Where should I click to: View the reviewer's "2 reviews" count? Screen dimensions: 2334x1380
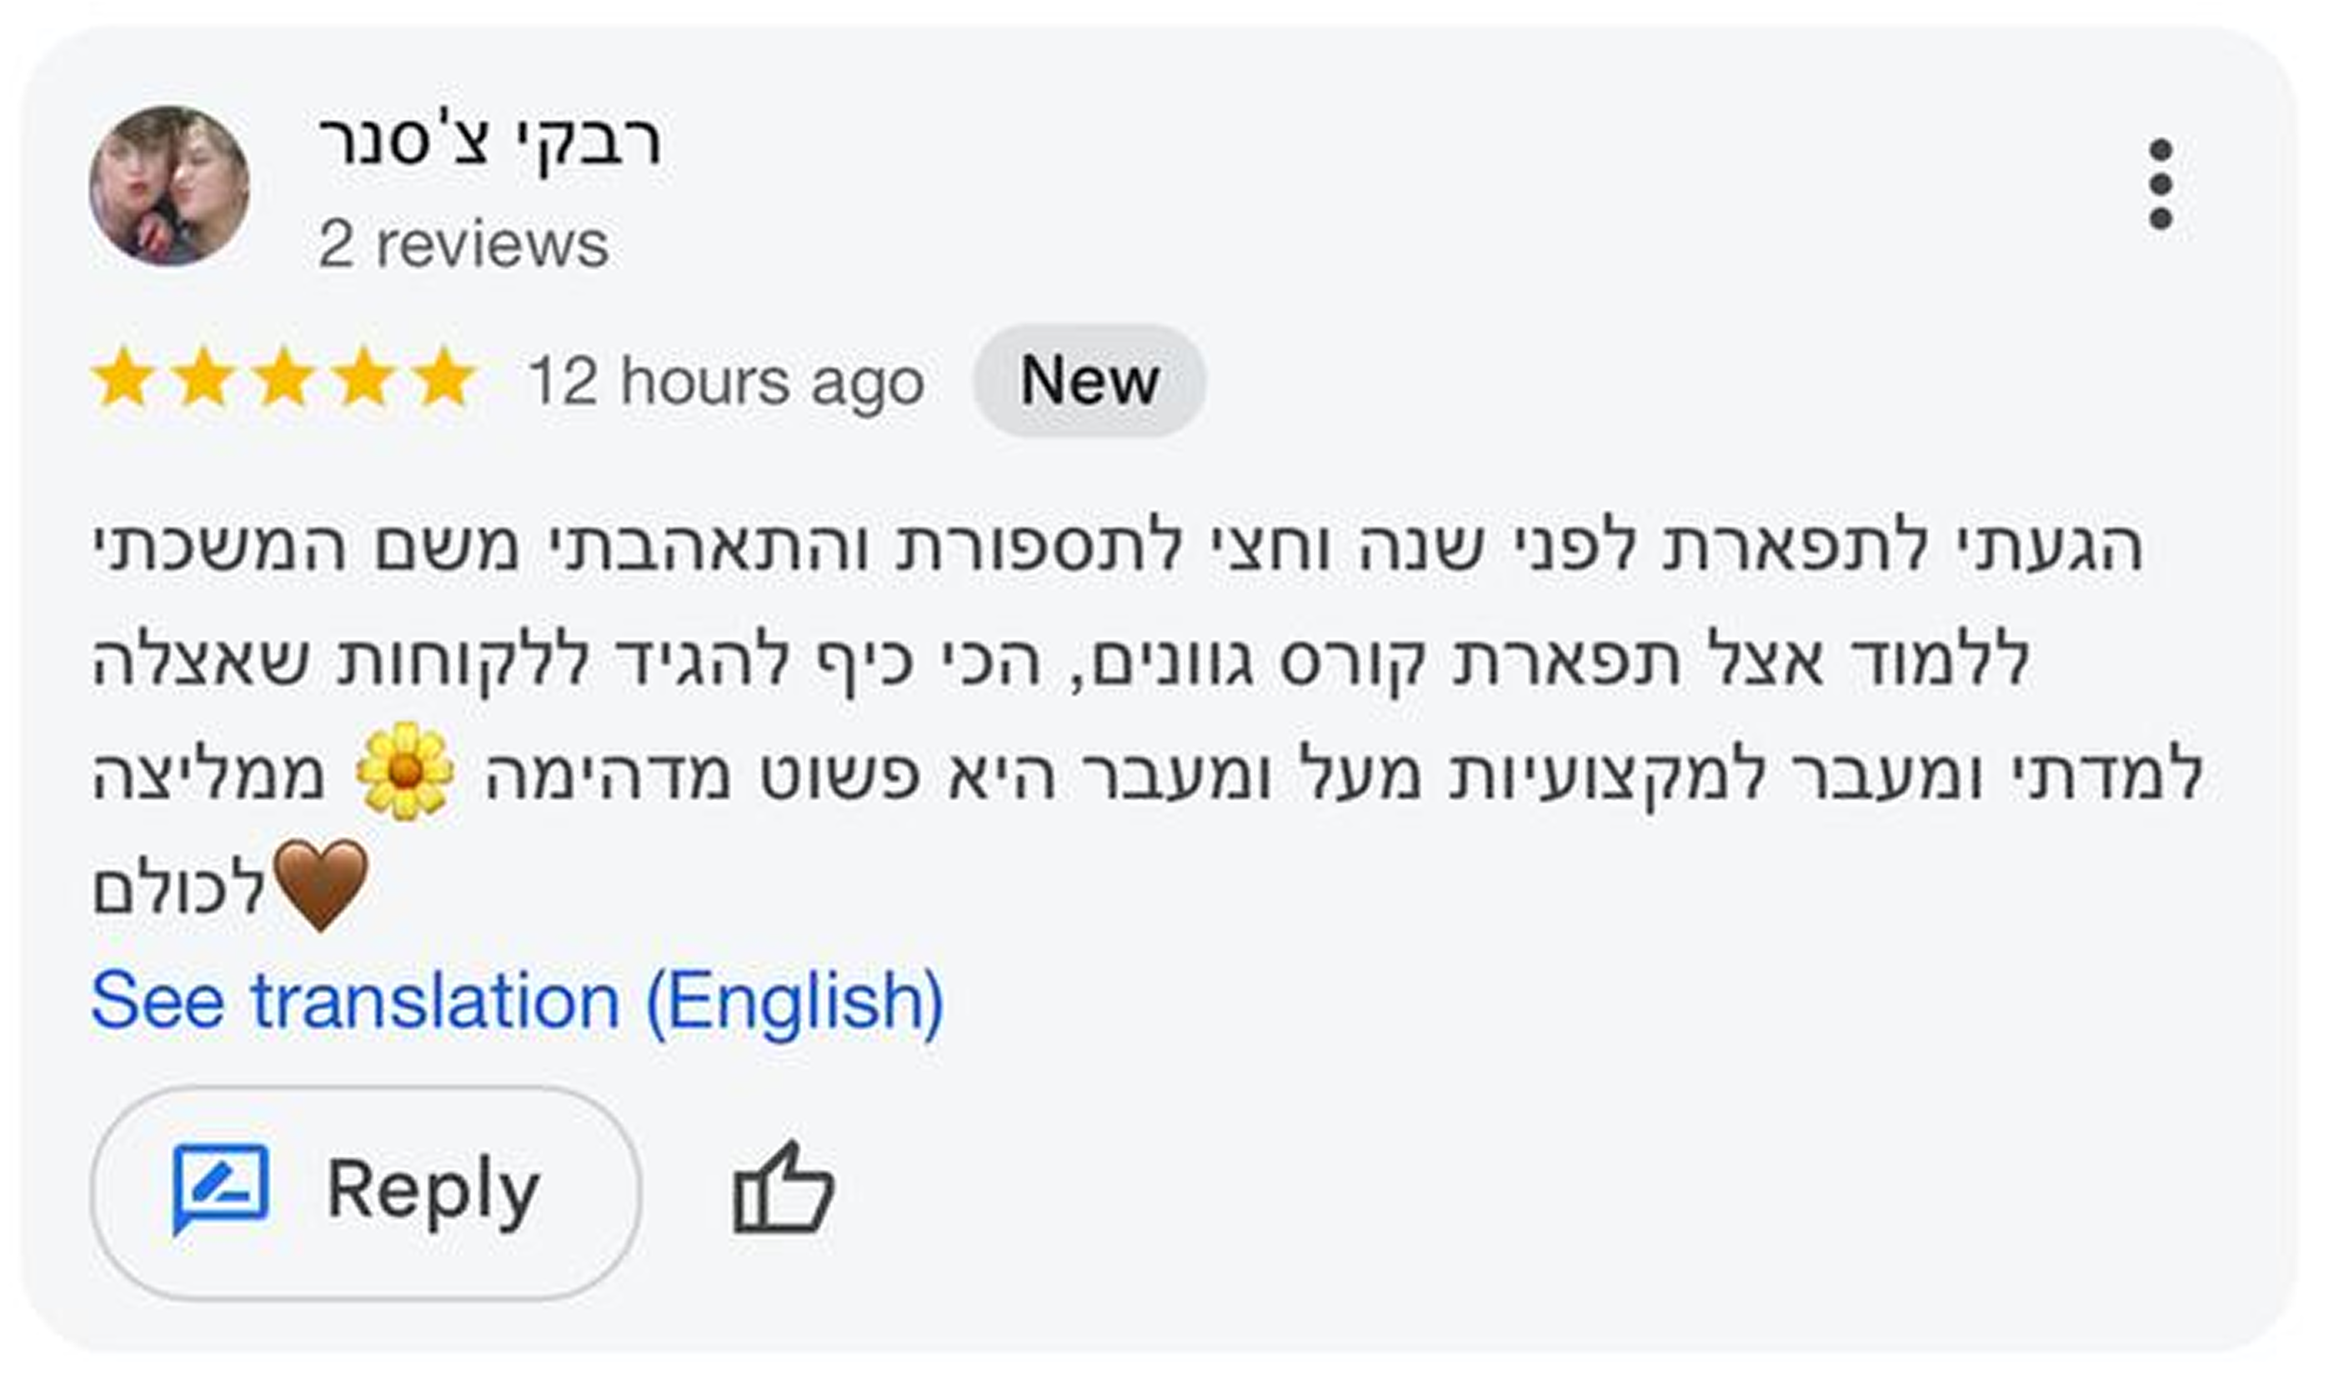pyautogui.click(x=463, y=244)
